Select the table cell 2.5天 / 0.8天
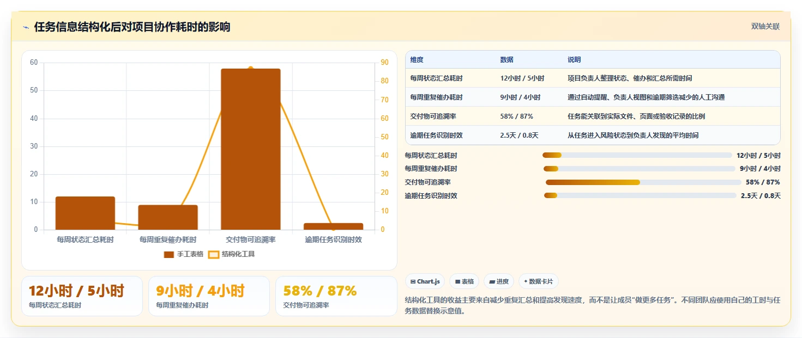Viewport: 802px width, 338px height. 519,136
